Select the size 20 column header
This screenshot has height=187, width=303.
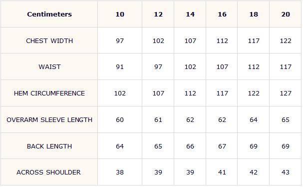point(286,14)
